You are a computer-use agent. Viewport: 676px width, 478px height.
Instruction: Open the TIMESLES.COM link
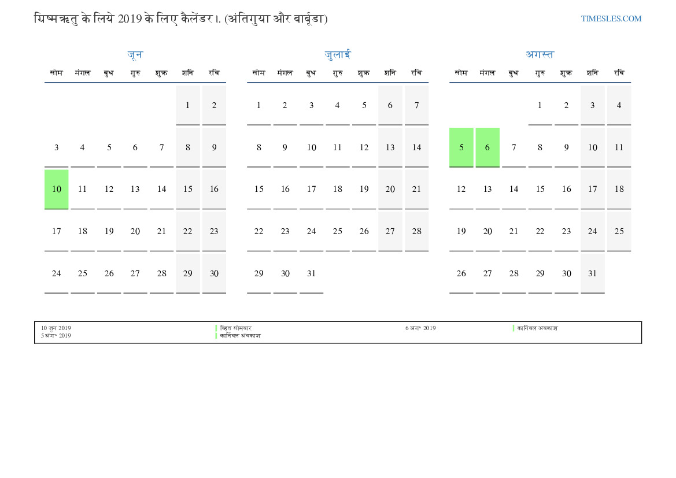coord(611,18)
